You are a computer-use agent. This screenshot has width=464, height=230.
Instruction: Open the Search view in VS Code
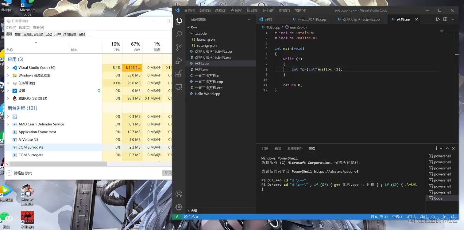pyautogui.click(x=179, y=34)
